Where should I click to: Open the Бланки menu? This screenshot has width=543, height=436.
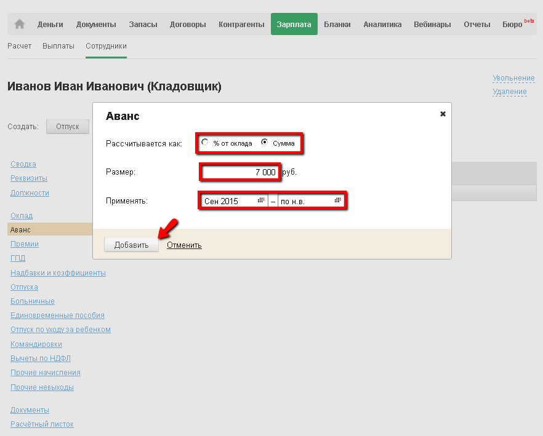pyautogui.click(x=337, y=24)
